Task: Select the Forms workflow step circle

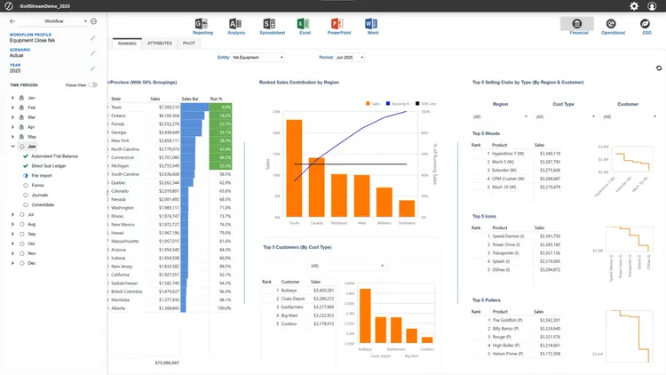Action: pyautogui.click(x=23, y=186)
